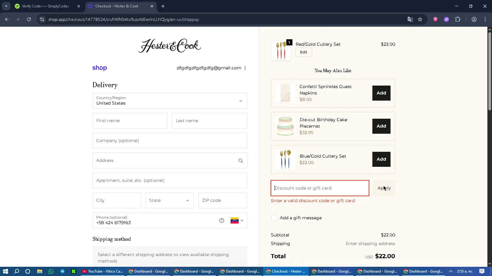Focus the First name field
The width and height of the screenshot is (492, 276).
[x=130, y=121]
